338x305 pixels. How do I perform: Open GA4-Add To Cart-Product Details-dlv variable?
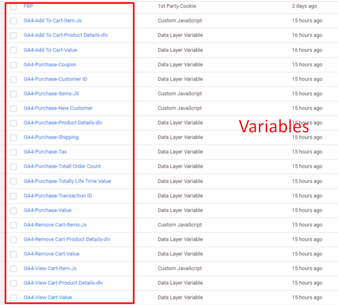pyautogui.click(x=66, y=35)
